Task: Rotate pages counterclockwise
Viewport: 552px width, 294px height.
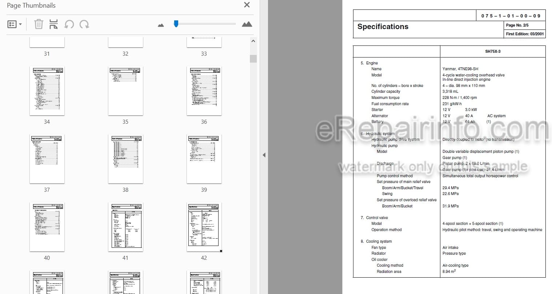Action: coord(69,24)
